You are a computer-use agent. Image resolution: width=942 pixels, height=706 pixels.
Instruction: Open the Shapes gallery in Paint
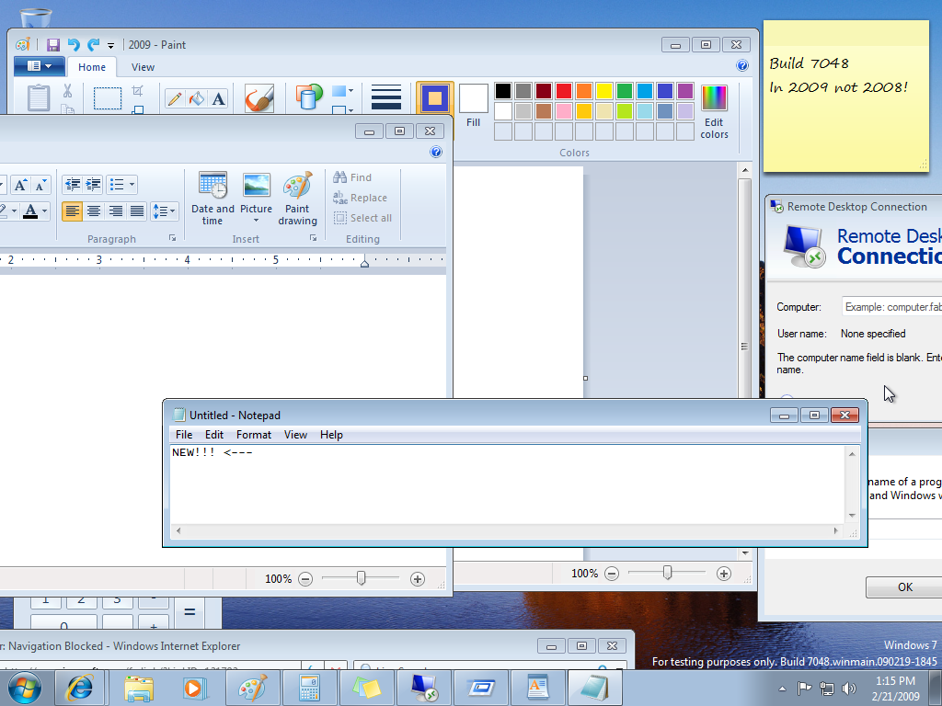[x=309, y=97]
